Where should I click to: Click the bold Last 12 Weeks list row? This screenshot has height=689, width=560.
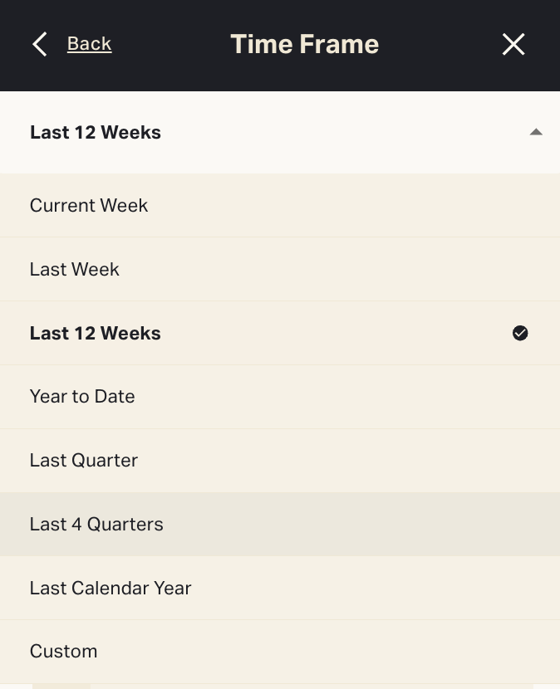coord(96,334)
